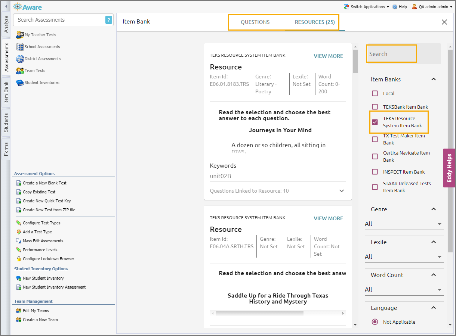Viewport: 456px width, 336px height.
Task: Click the Search Assessments input field
Action: [x=59, y=20]
